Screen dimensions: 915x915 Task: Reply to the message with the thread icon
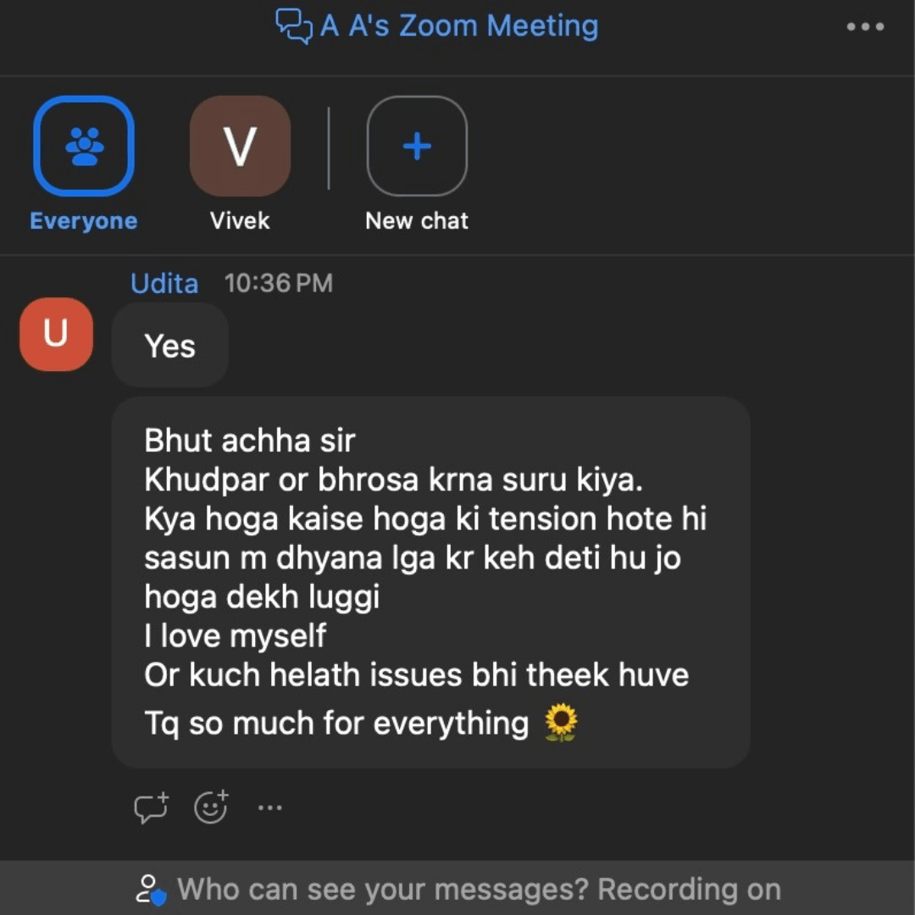[151, 807]
